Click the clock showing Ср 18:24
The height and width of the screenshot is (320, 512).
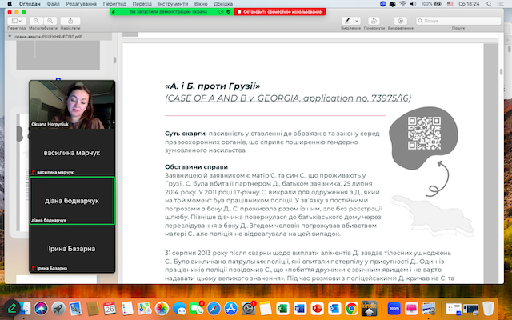pyautogui.click(x=469, y=4)
